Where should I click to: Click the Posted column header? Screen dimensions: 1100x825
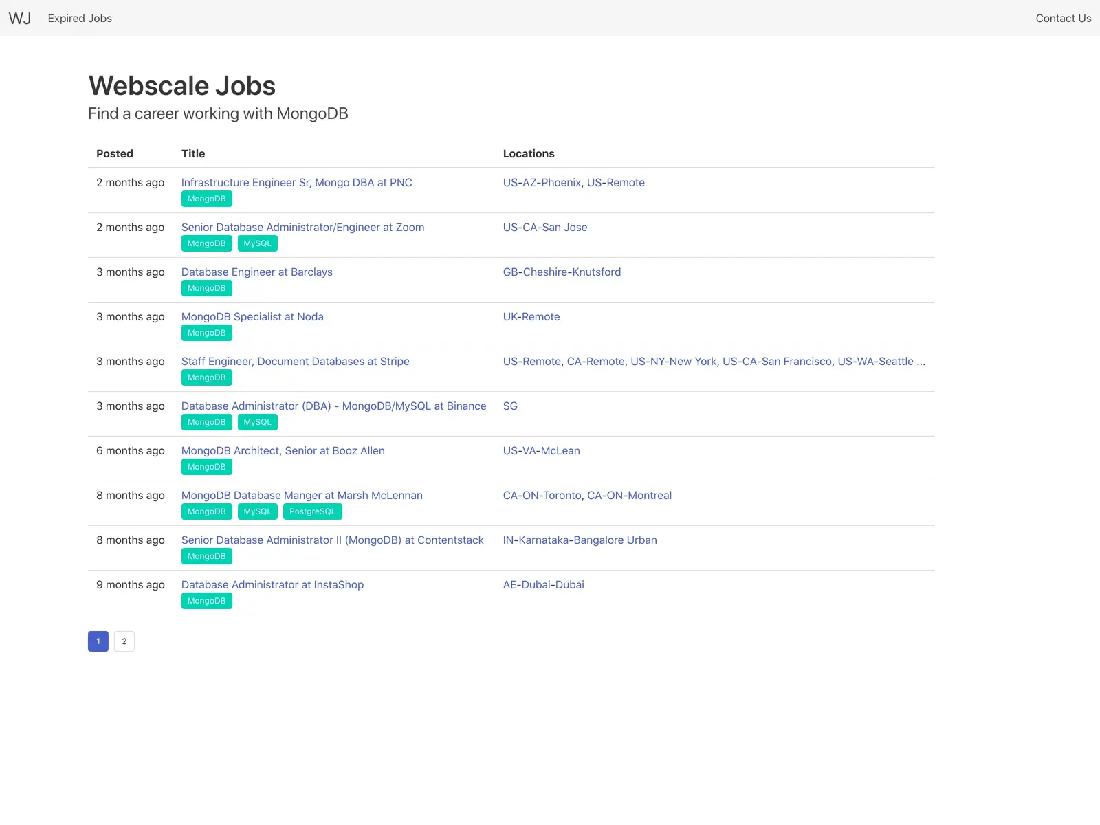pyautogui.click(x=115, y=153)
